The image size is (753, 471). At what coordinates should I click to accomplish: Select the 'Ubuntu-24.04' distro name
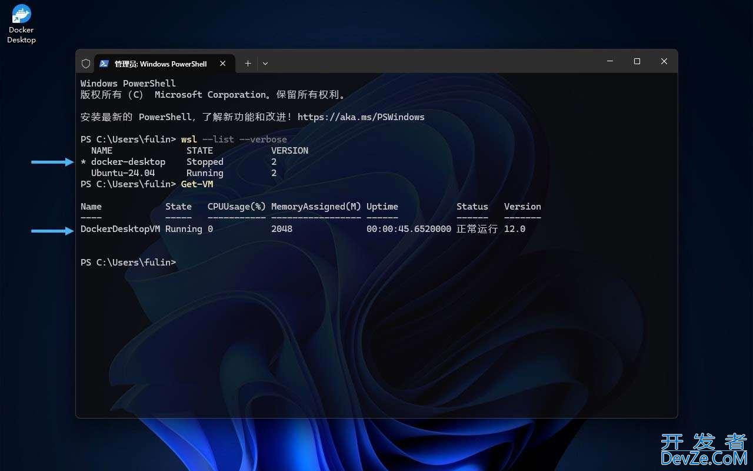[123, 173]
